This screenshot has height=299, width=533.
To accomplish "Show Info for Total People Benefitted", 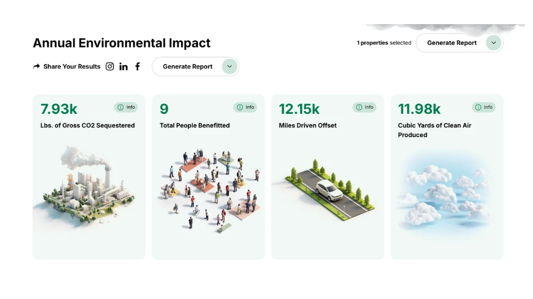I will (x=245, y=107).
